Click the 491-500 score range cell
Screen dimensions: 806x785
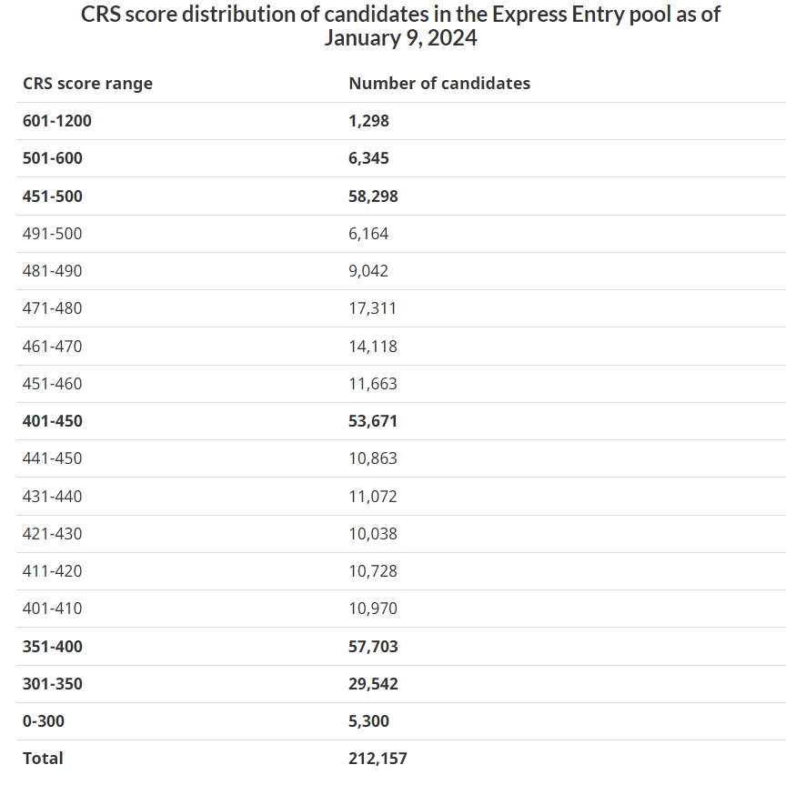pyautogui.click(x=52, y=234)
